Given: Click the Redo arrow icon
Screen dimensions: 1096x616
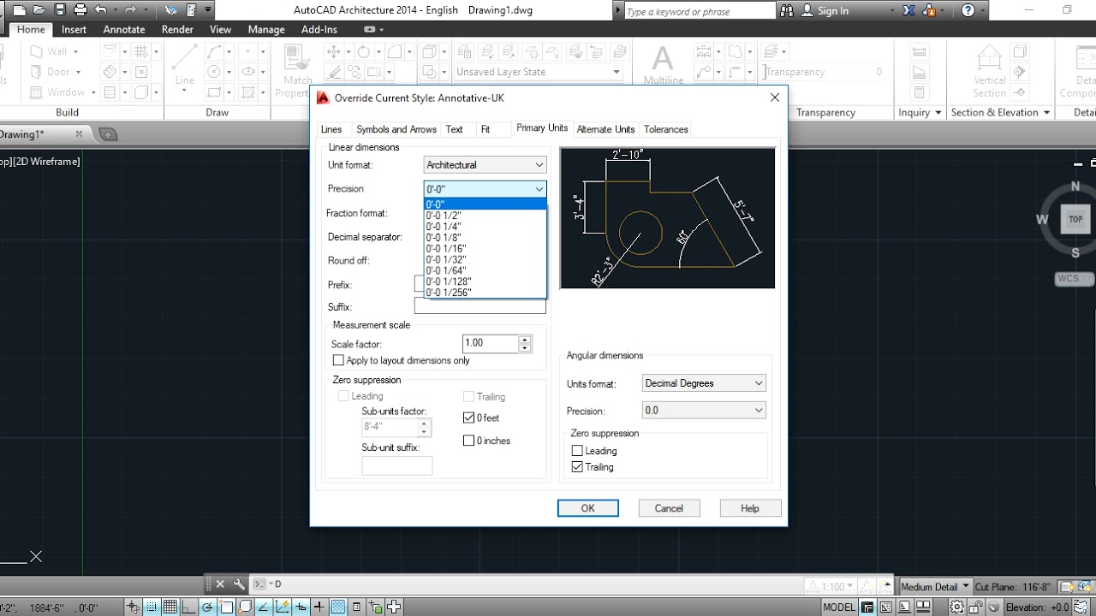Looking at the screenshot, I should pyautogui.click(x=130, y=10).
